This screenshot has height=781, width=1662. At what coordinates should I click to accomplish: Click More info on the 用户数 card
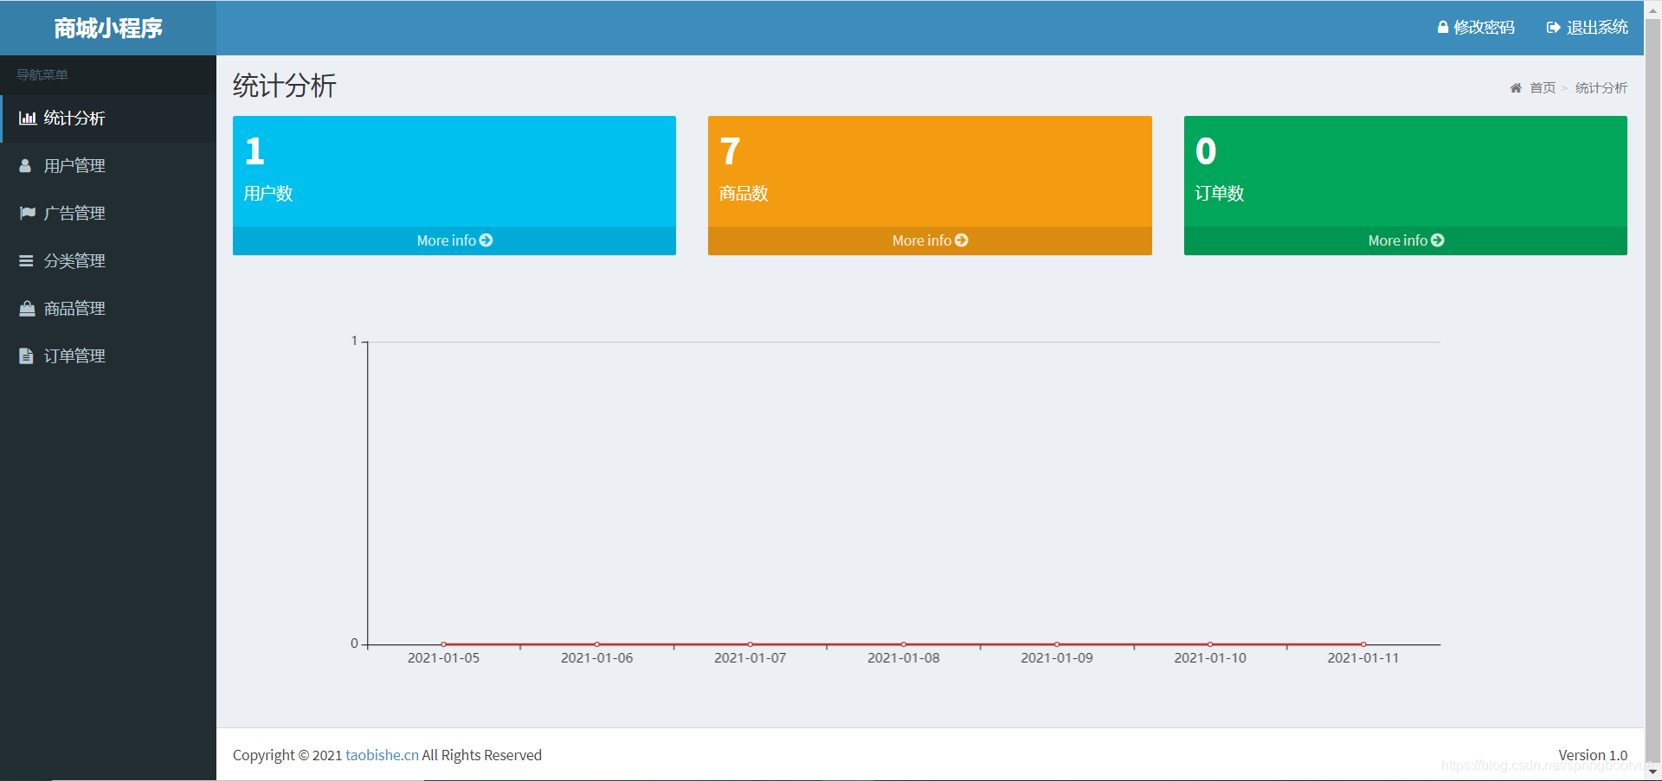click(454, 240)
